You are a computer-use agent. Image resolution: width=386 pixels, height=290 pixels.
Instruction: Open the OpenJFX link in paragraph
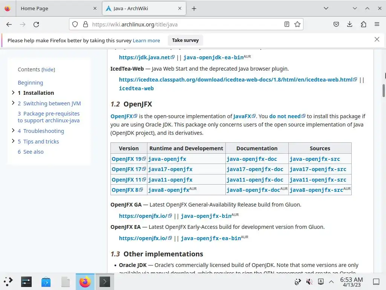124,116
